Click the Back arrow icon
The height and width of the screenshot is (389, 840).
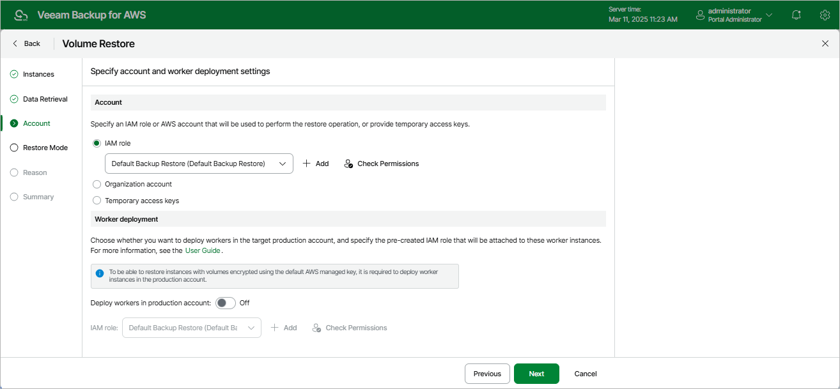pyautogui.click(x=15, y=43)
